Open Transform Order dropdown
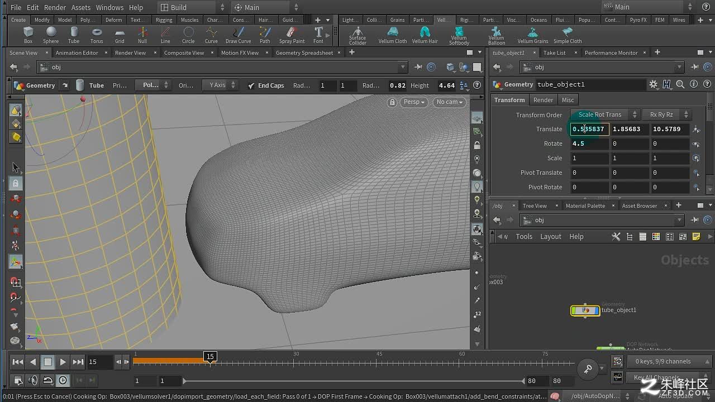Viewport: 715px width, 402px height. pyautogui.click(x=604, y=114)
